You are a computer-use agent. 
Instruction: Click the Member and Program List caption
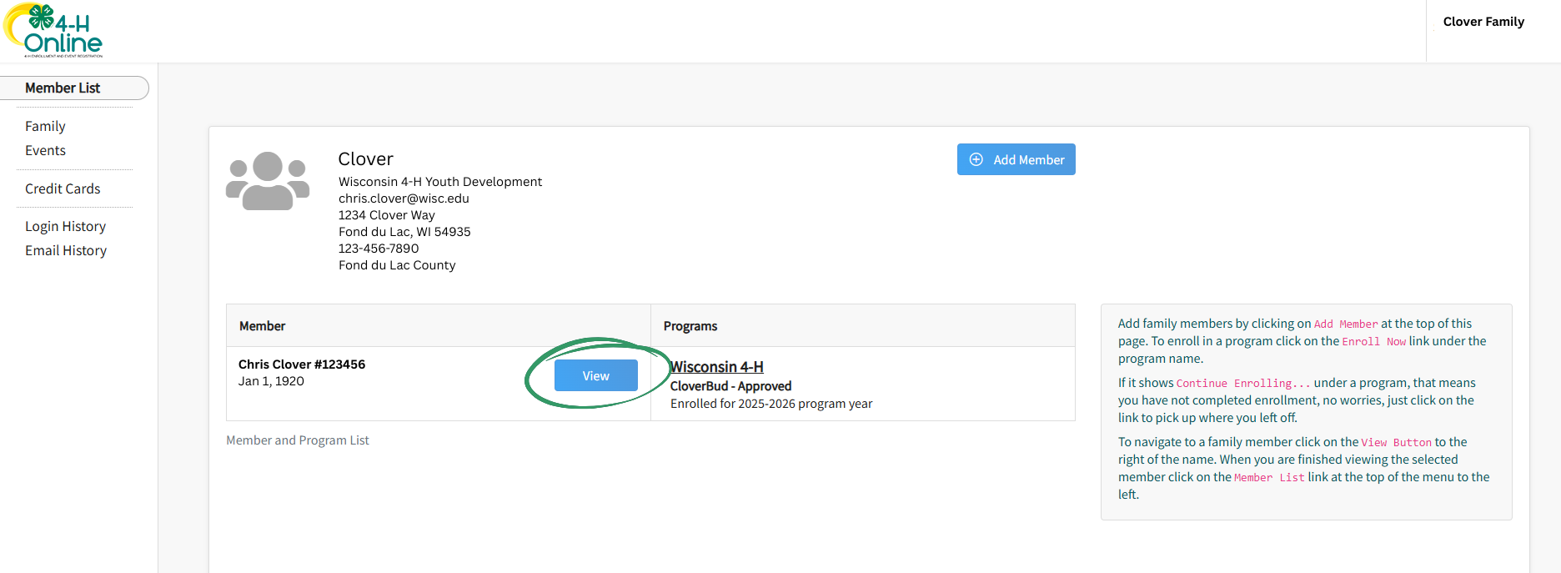(x=298, y=440)
